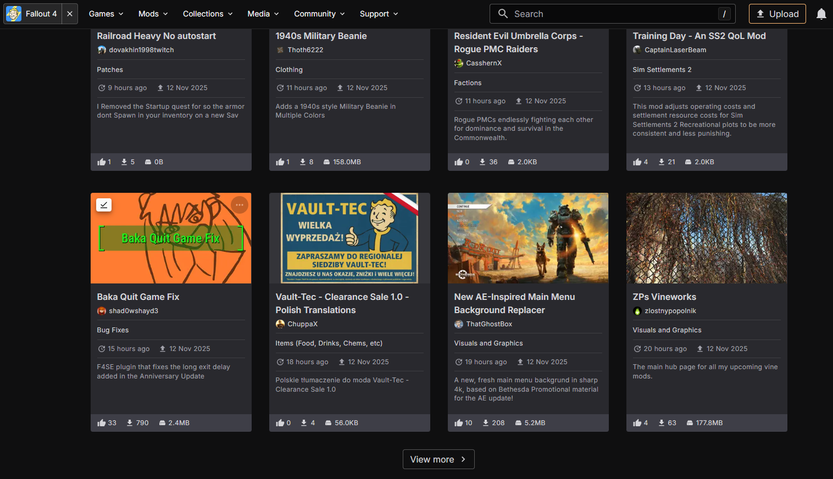Screen dimensions: 833x479
Task: Click ChuppaX's avatar icon
Action: point(280,324)
